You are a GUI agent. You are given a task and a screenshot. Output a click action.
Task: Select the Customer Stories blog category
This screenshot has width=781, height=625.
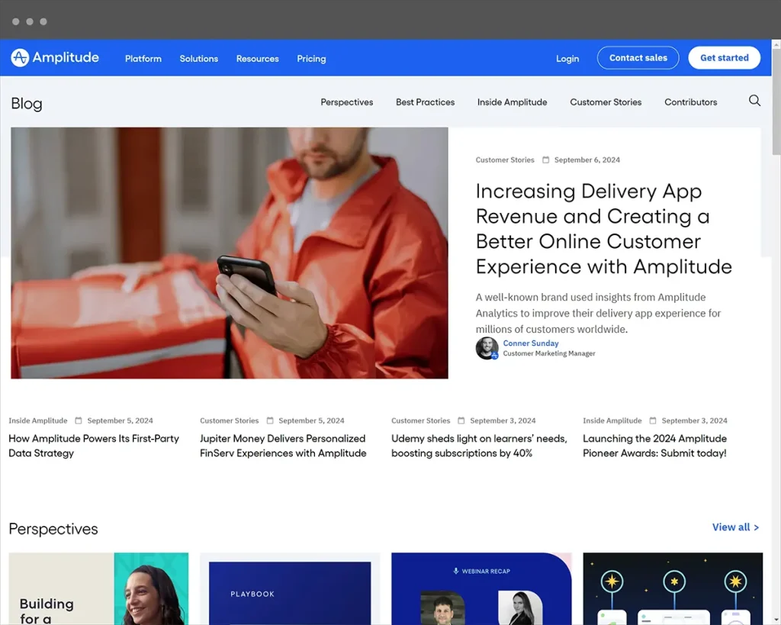pos(606,102)
